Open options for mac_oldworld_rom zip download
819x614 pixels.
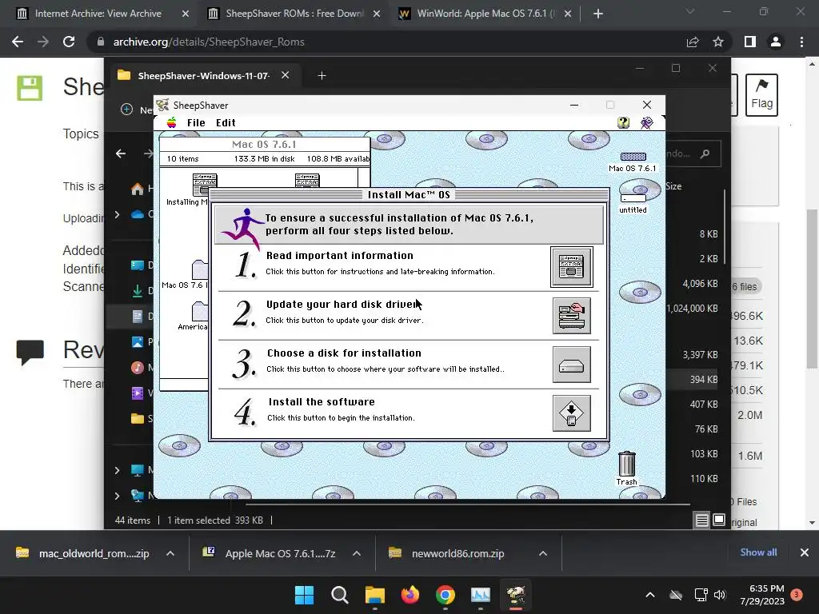170,553
